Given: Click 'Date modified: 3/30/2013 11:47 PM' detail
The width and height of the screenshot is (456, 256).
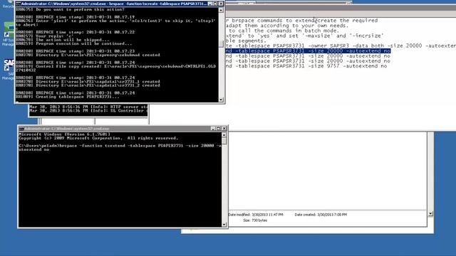Looking at the screenshot, I should (x=256, y=215).
